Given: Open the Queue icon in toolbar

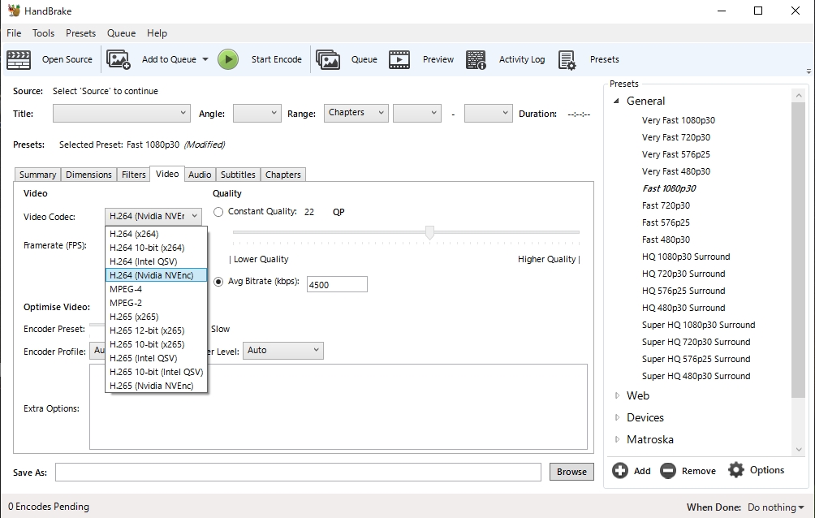Looking at the screenshot, I should [x=328, y=59].
